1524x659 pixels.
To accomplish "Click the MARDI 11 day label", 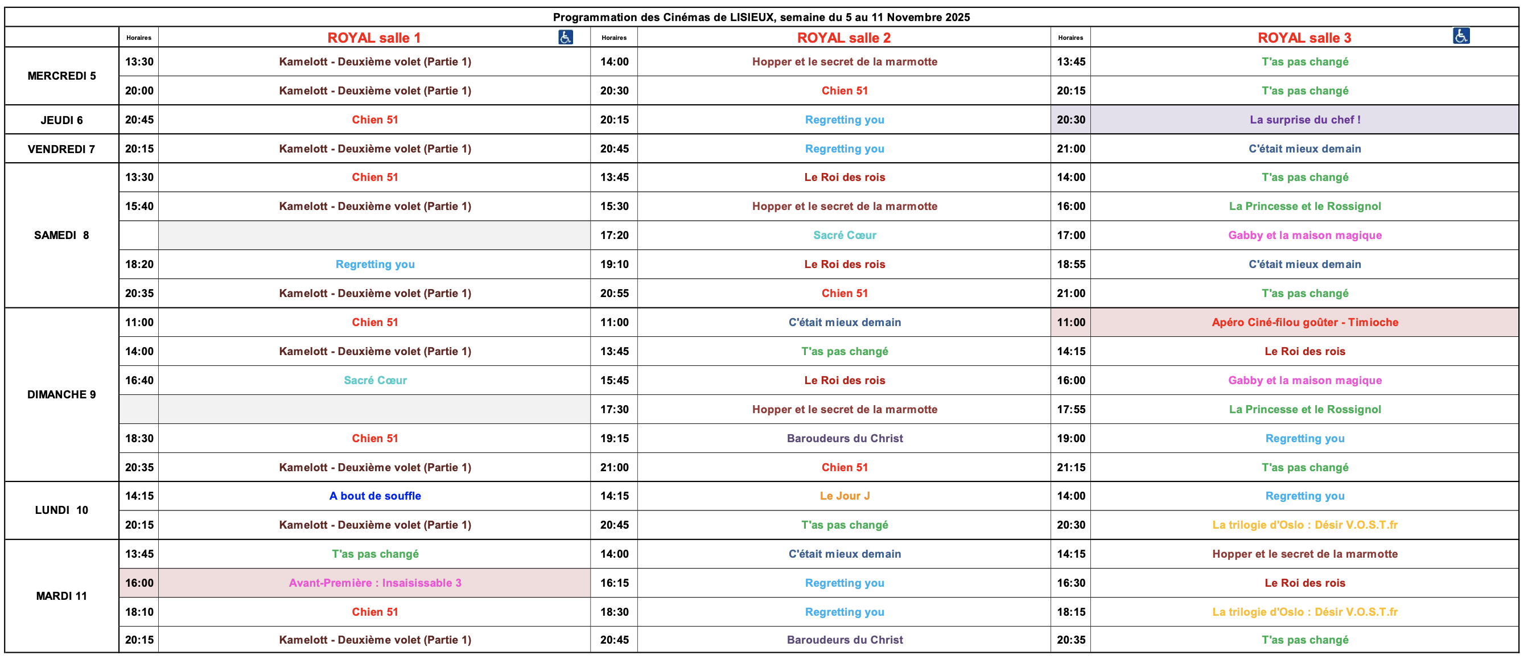I will click(61, 596).
